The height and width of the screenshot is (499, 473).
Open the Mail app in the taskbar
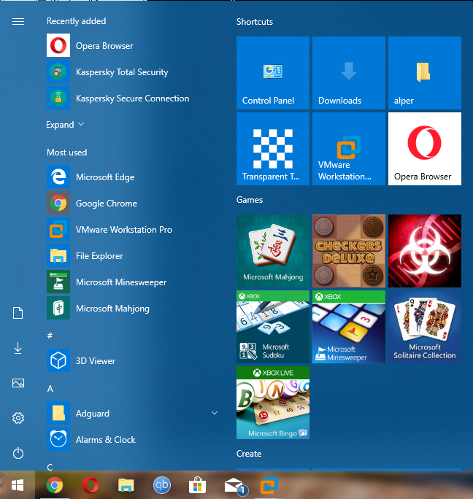click(234, 485)
